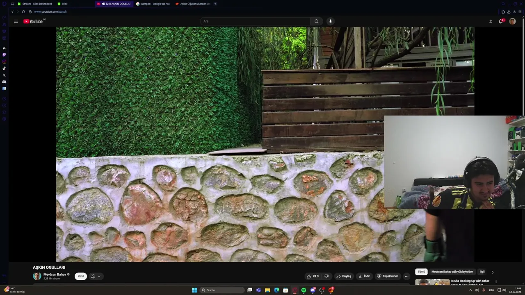Open Instagram in the browser sidebar
525x295 pixels.
(x=4, y=61)
